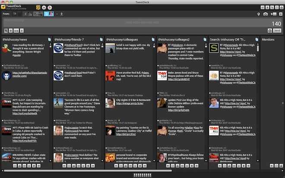
Task: Select the Search: trishussey column title
Action: click(x=228, y=39)
